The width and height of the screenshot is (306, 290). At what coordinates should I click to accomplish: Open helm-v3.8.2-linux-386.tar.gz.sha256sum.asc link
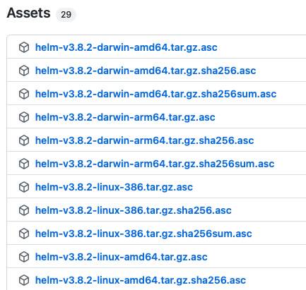pyautogui.click(x=143, y=234)
